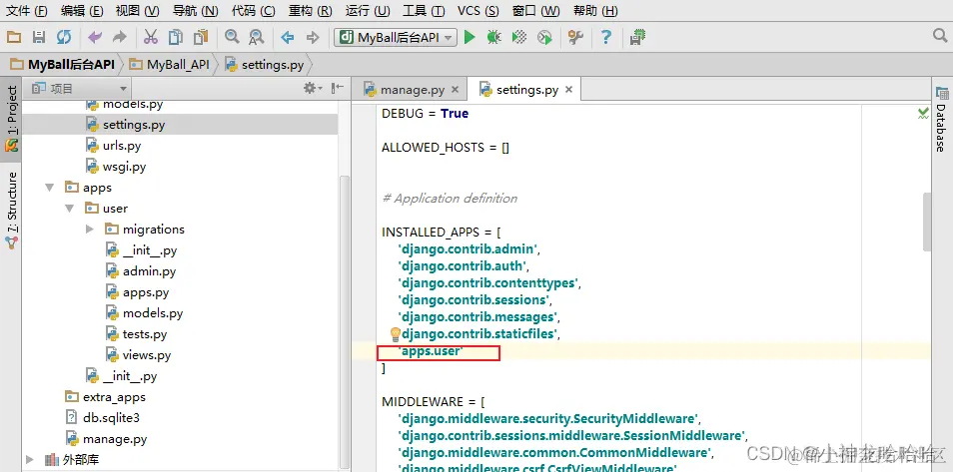Viewport: 953px width, 472px height.
Task: Click Search Everywhere magnifier at top right
Action: pyautogui.click(x=940, y=37)
